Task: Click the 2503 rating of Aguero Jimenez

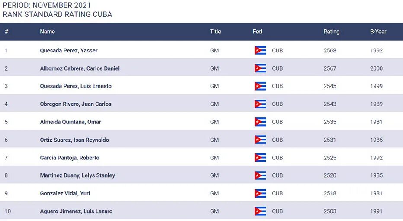Action: (x=330, y=211)
